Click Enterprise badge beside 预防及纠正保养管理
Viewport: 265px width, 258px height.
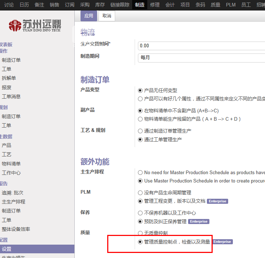pos(199,222)
